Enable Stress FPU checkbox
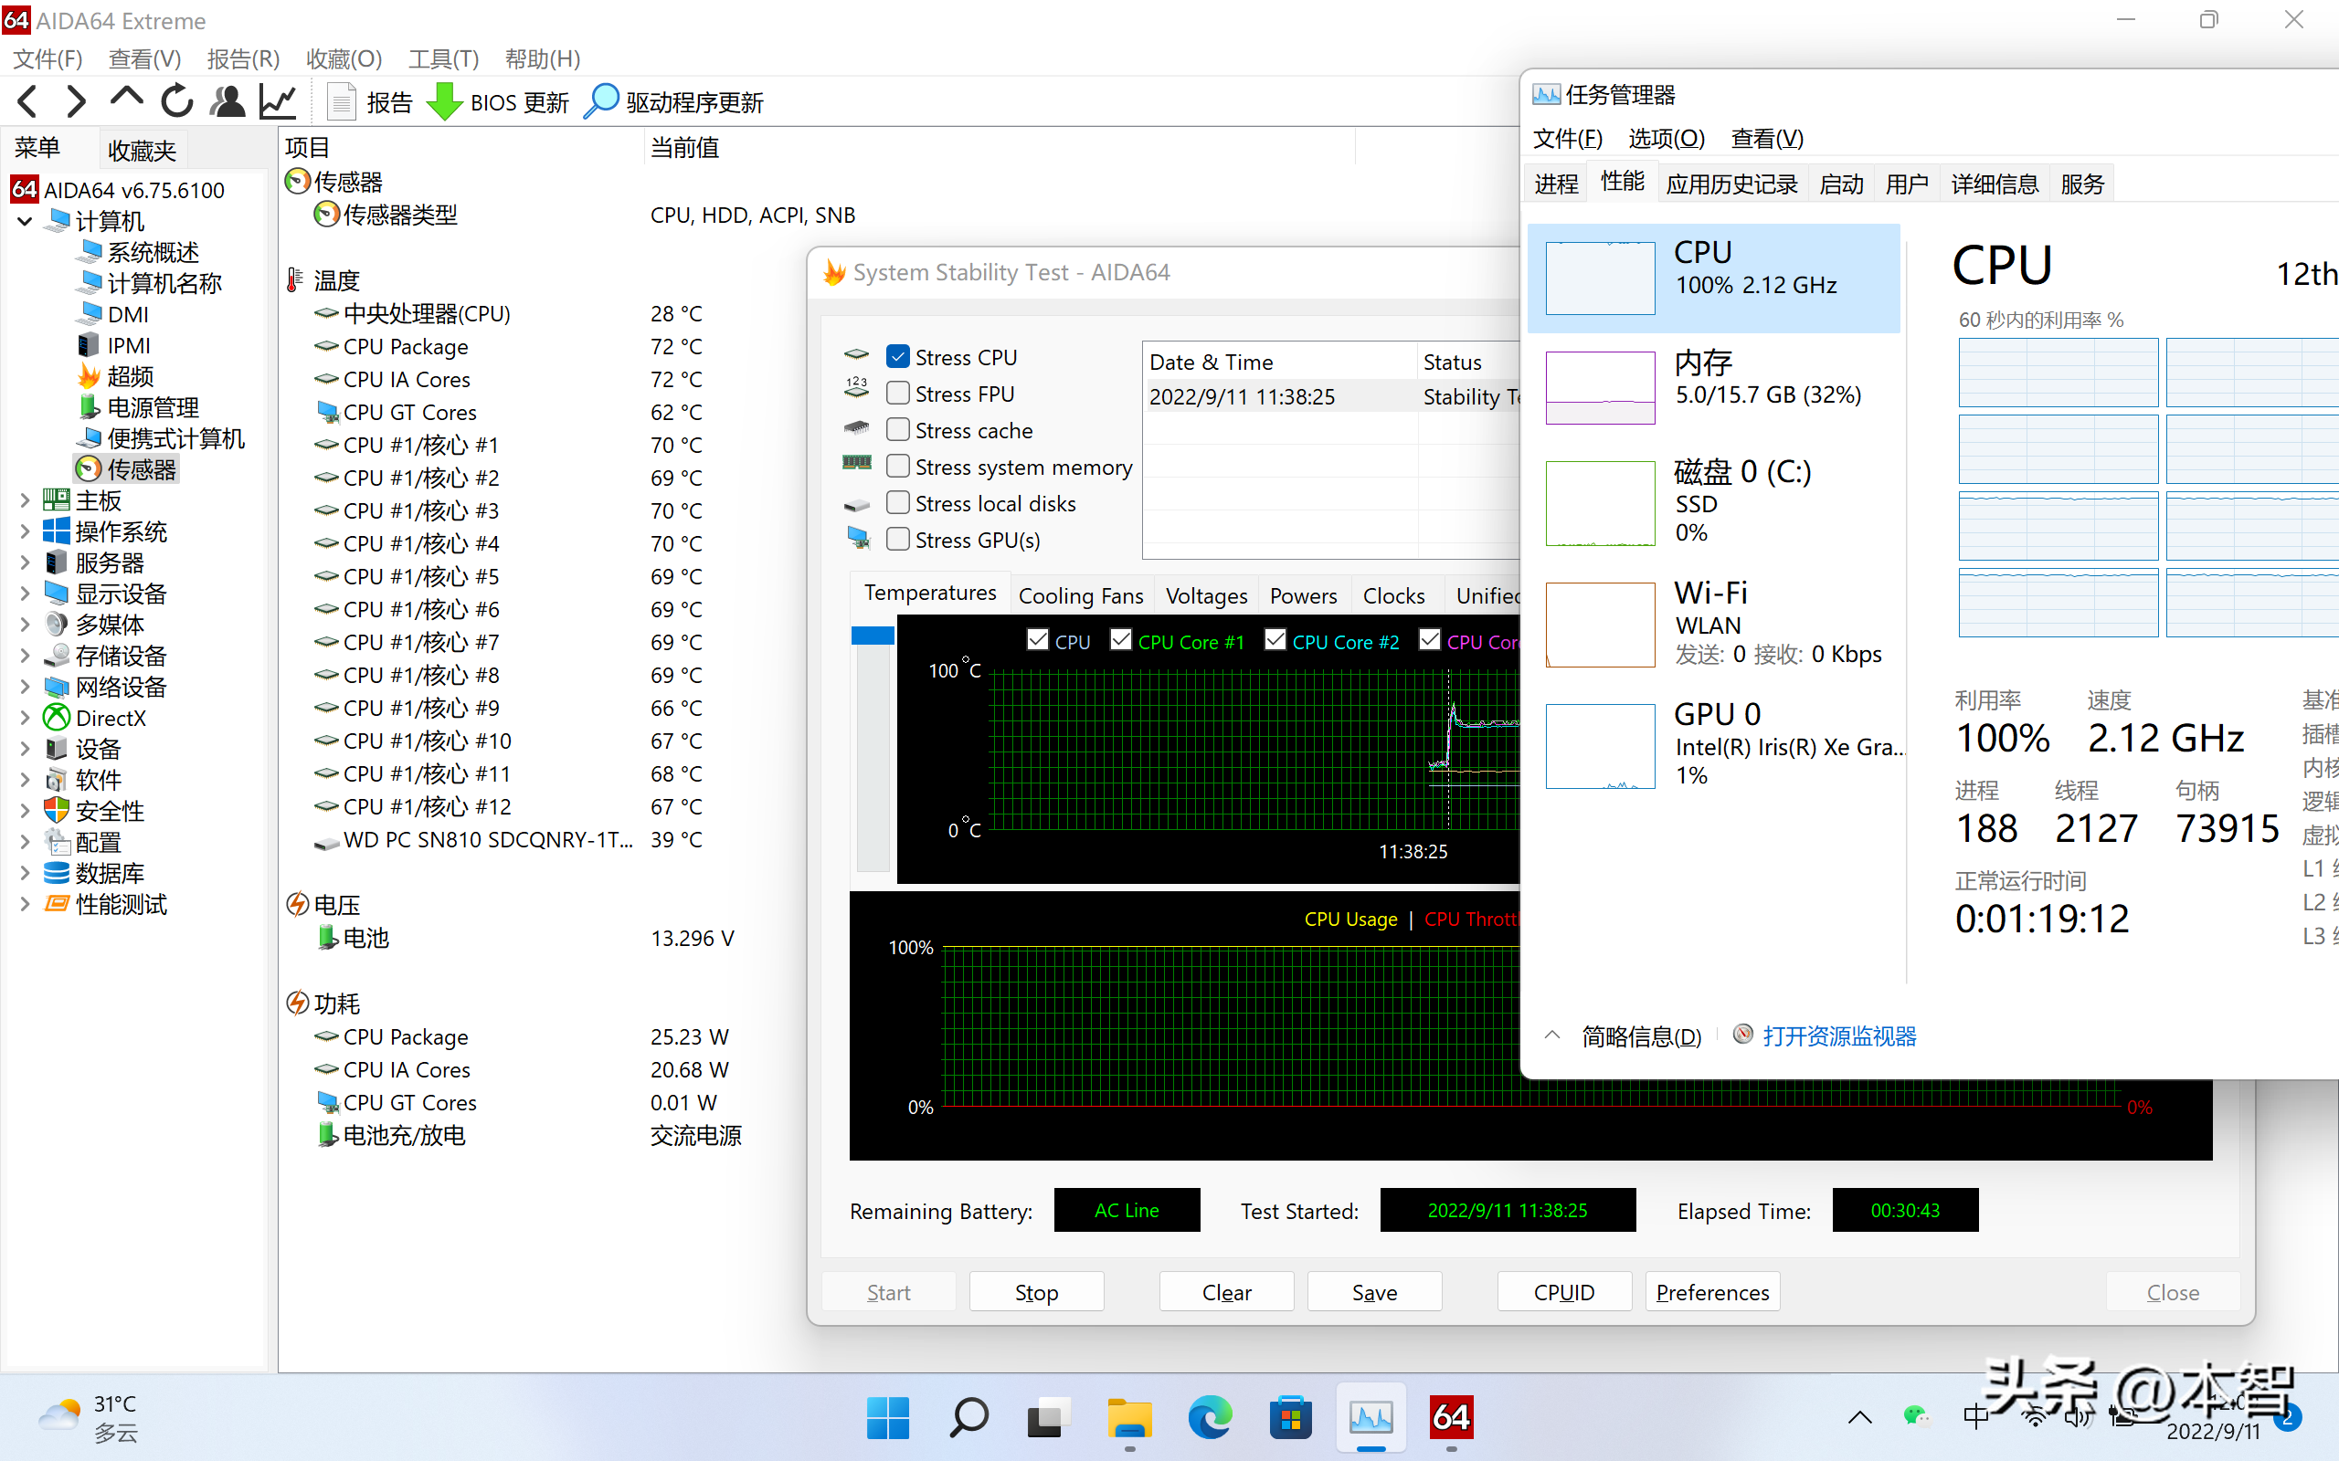 pyautogui.click(x=898, y=394)
